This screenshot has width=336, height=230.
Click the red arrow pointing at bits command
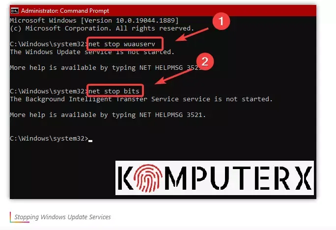click(173, 77)
